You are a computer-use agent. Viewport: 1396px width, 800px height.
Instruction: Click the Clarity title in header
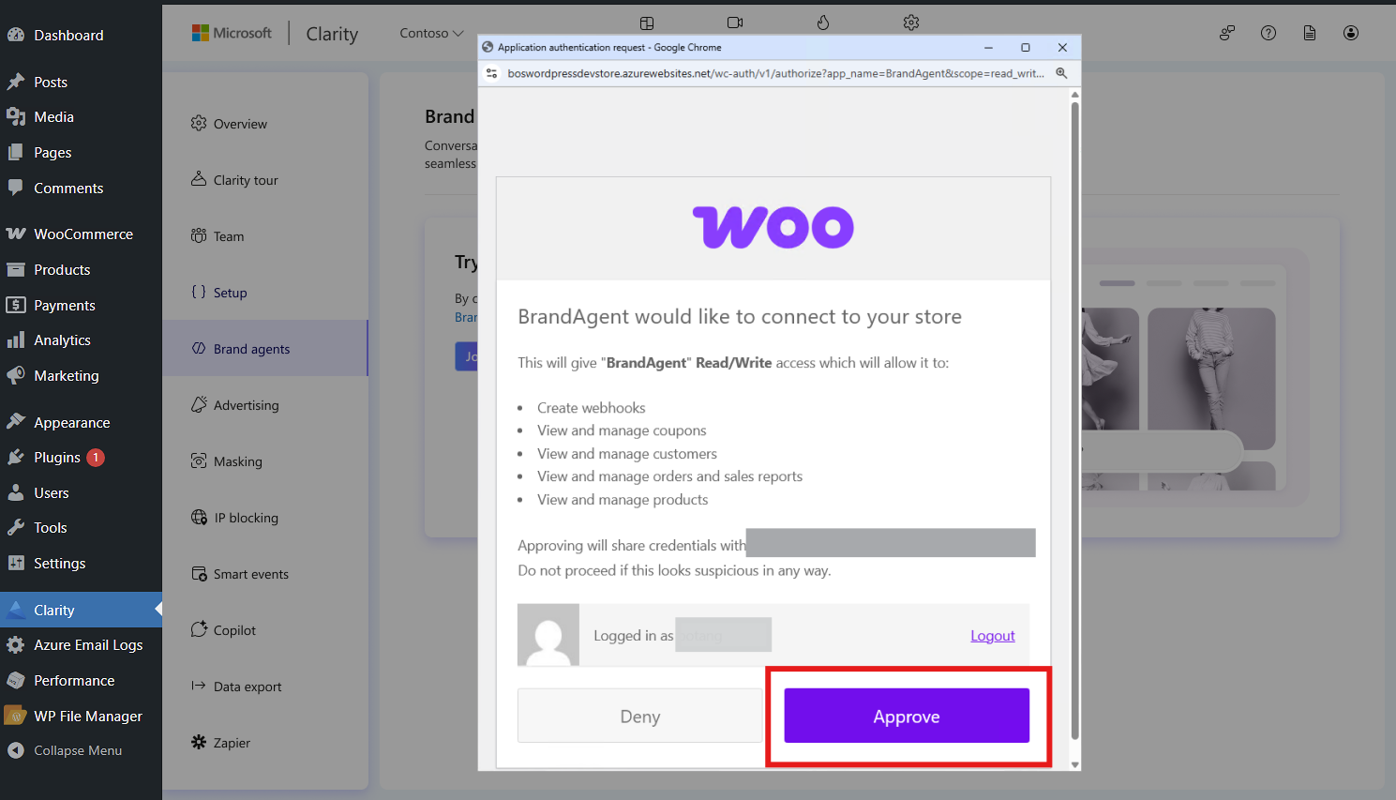tap(332, 34)
